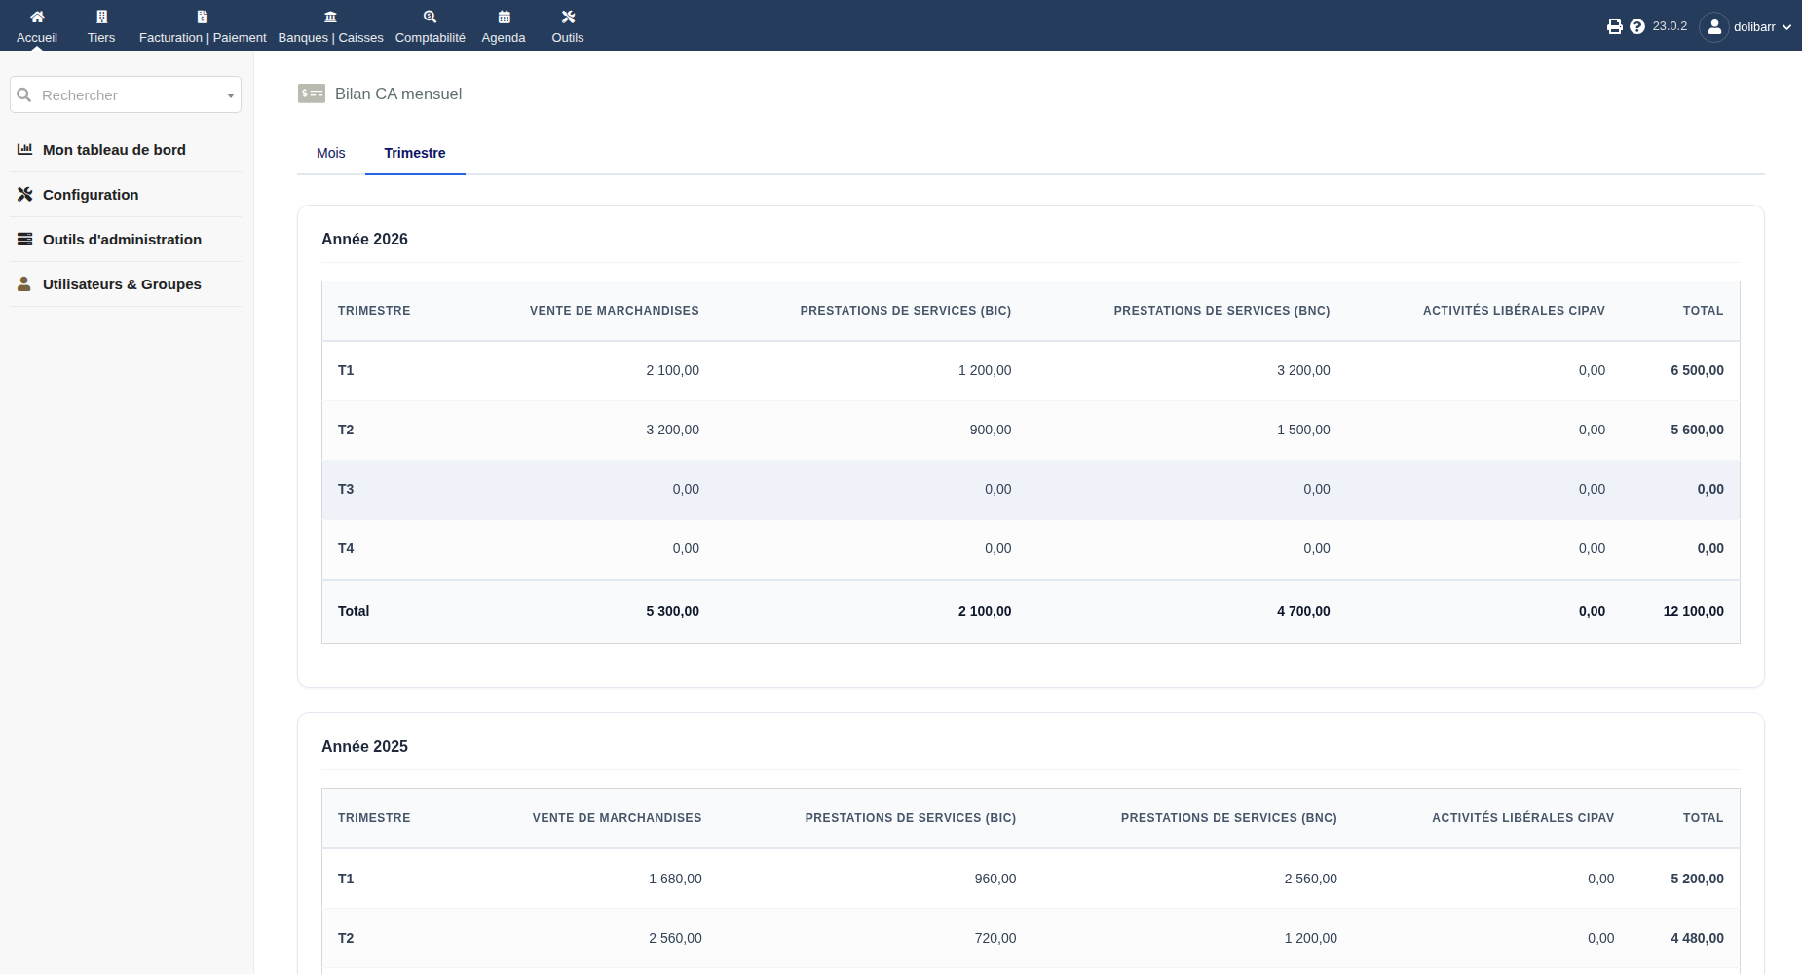Open the Accueil home icon
This screenshot has width=1802, height=974.
(37, 17)
